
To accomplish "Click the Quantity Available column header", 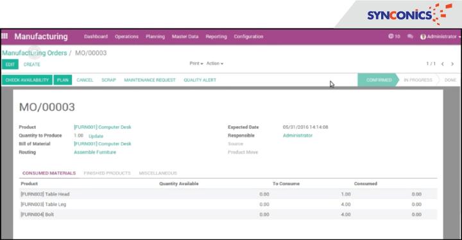I will pos(179,184).
